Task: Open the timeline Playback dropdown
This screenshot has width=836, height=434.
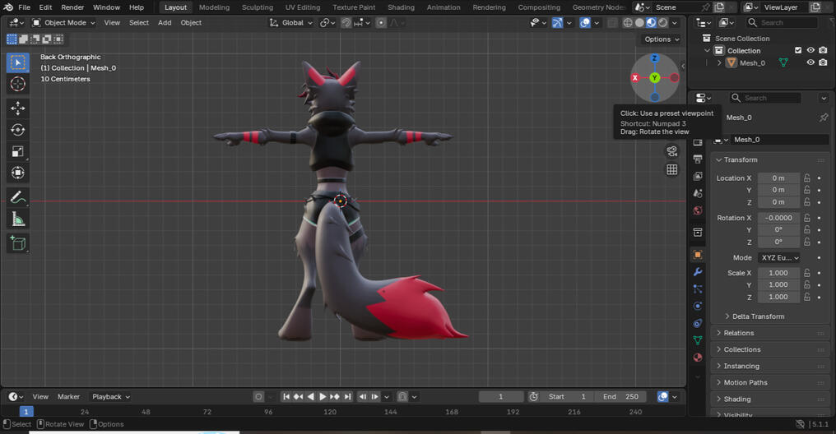Action: pyautogui.click(x=111, y=397)
